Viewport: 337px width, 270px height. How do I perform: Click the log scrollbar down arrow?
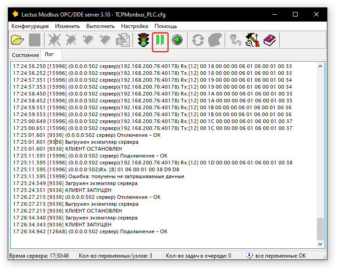pyautogui.click(x=320, y=244)
